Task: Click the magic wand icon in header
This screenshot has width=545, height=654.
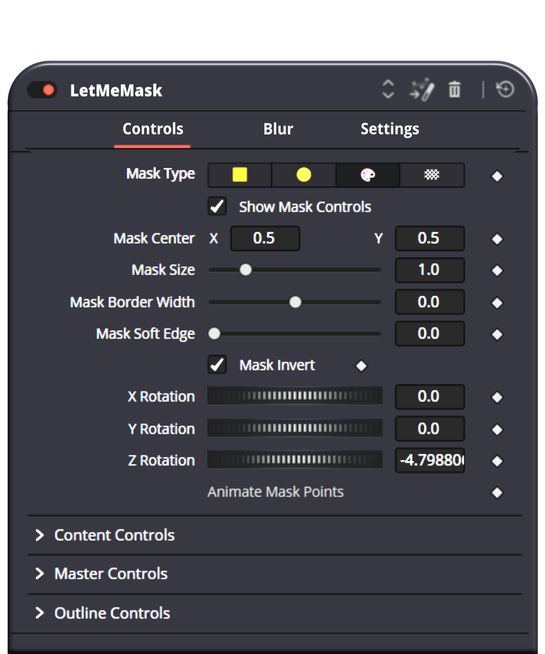Action: 422,89
